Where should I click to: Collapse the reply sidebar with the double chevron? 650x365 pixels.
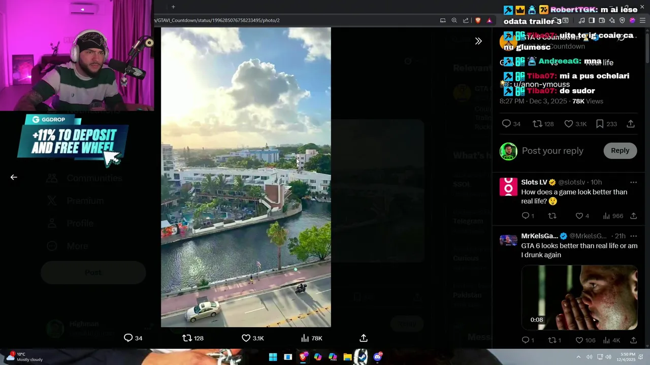[x=478, y=41]
